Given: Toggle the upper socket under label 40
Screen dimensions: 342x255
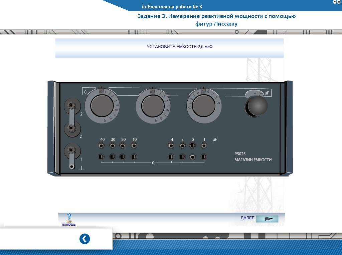Looking at the screenshot, I should [102, 146].
